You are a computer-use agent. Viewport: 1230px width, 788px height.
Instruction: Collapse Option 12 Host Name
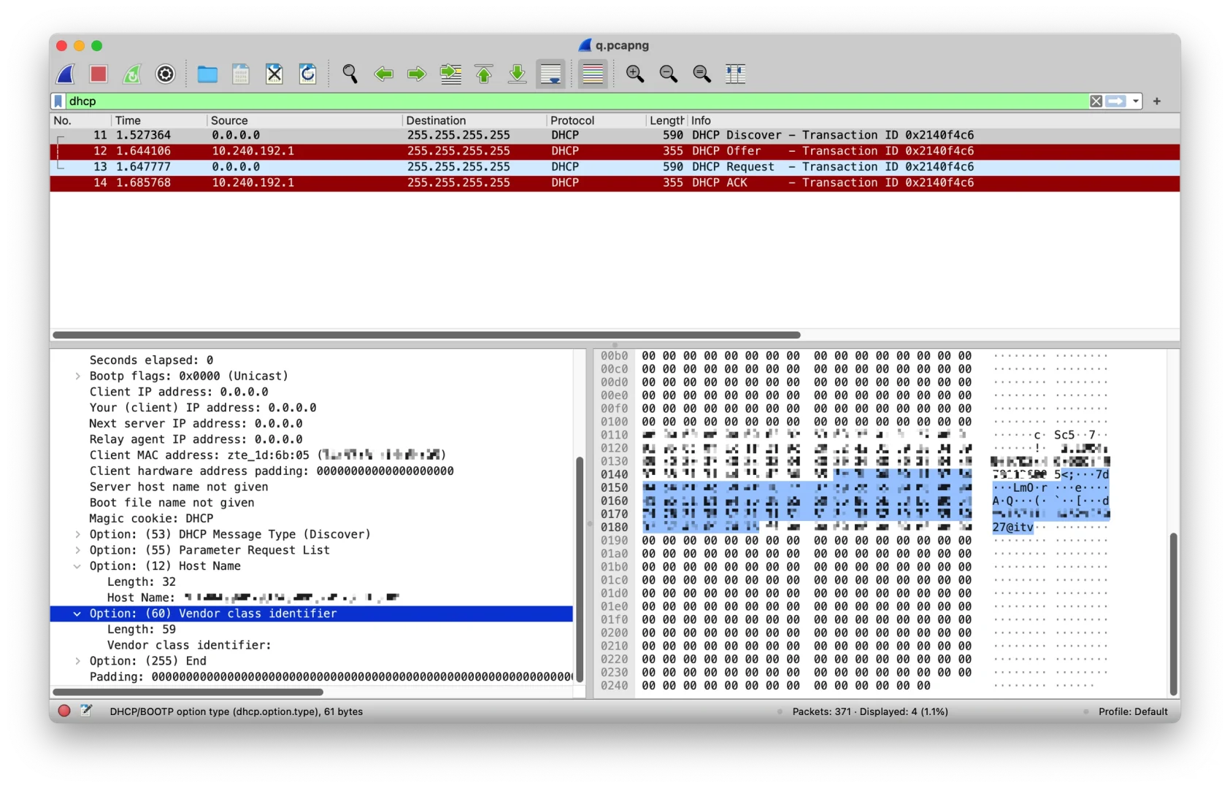pos(77,566)
